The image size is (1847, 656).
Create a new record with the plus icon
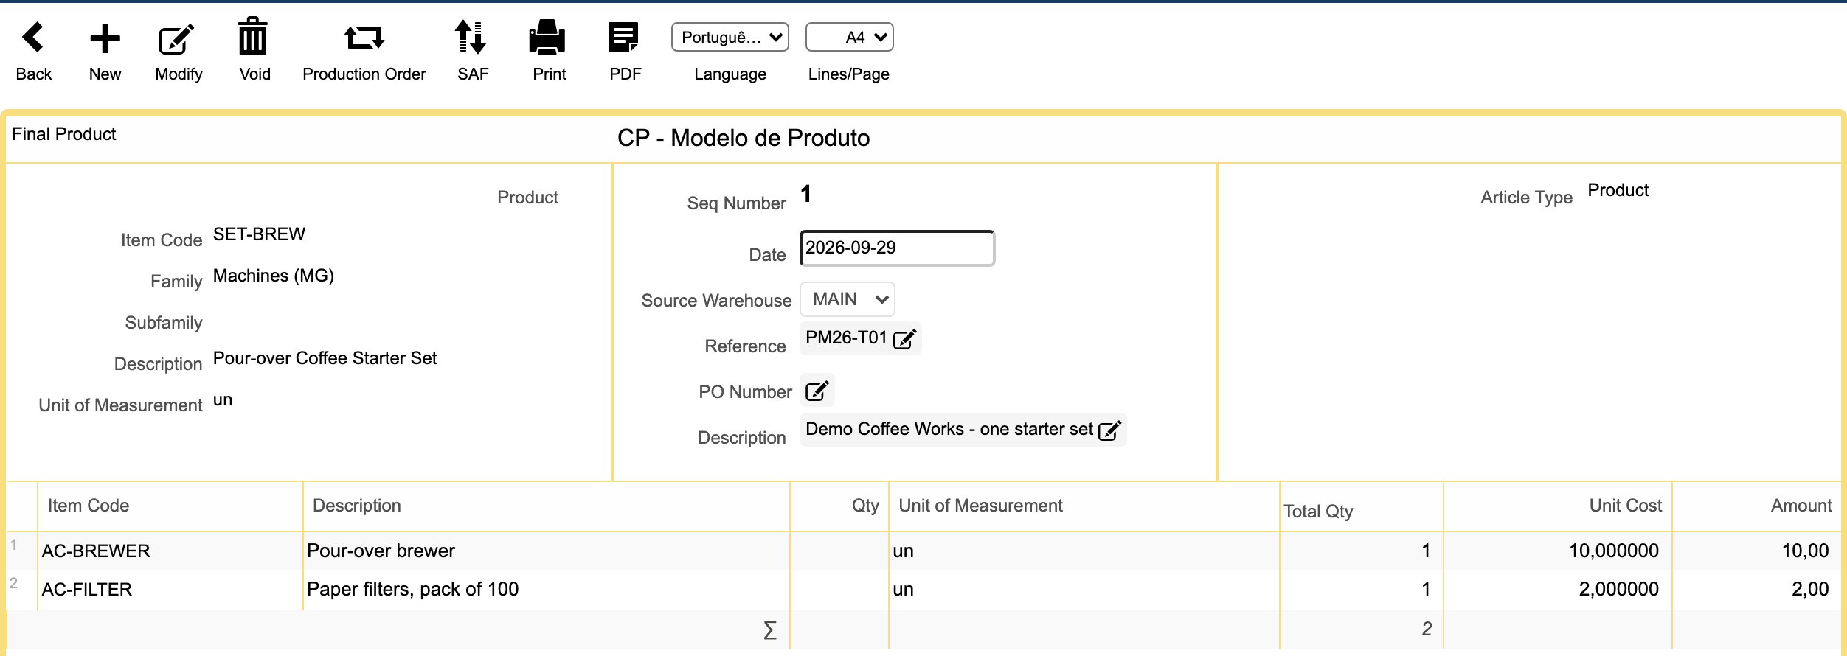(x=105, y=38)
